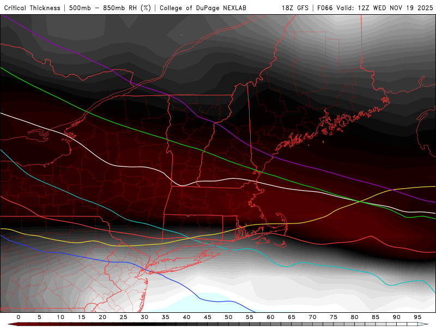Select the "65" colorbar tick label
The width and height of the screenshot is (436, 327).
coord(291,317)
